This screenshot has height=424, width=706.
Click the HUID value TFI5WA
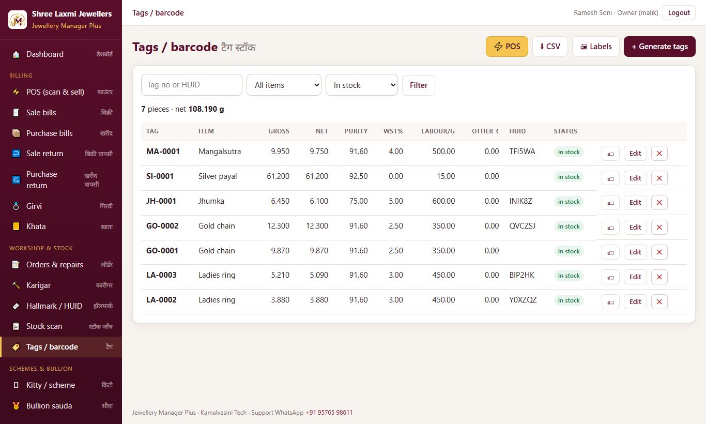point(522,152)
